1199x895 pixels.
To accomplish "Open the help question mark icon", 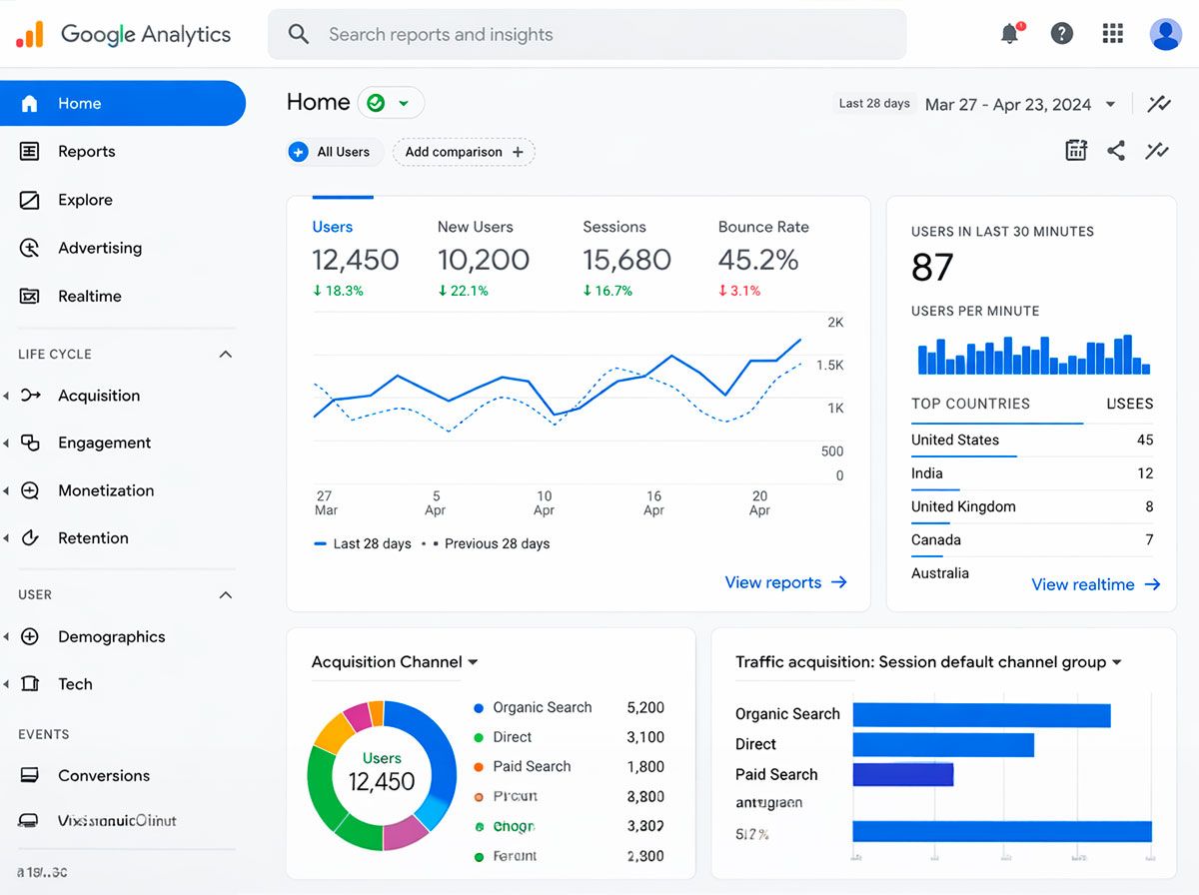I will click(1062, 34).
